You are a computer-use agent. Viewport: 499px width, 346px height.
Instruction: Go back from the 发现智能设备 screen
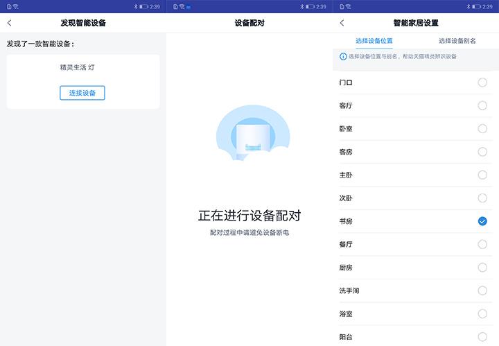[9, 23]
